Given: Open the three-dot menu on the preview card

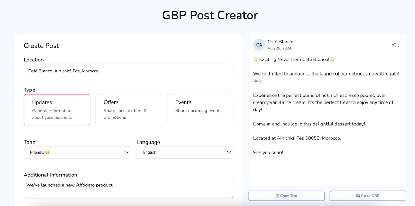Looking at the screenshot, I should pyautogui.click(x=398, y=45).
